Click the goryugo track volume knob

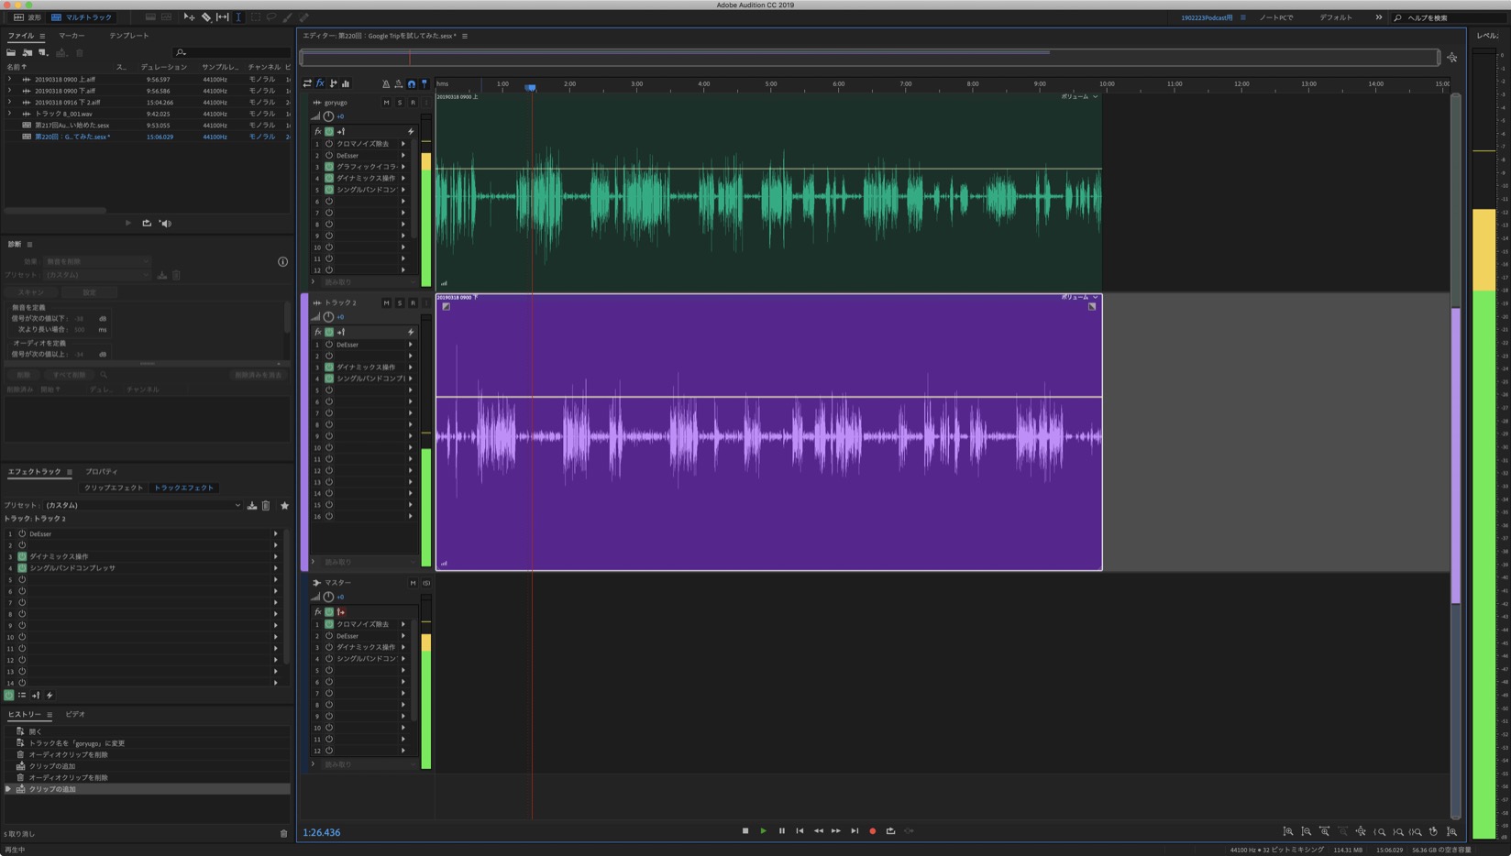click(x=328, y=116)
